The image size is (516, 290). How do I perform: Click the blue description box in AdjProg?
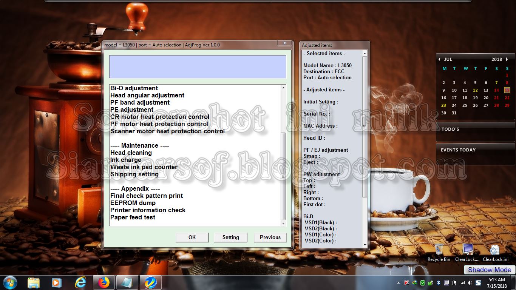coord(198,67)
